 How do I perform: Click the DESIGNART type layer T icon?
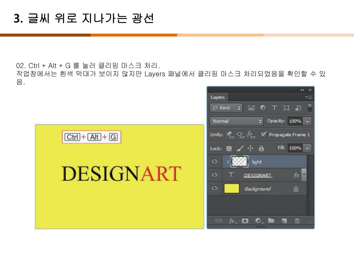click(231, 174)
